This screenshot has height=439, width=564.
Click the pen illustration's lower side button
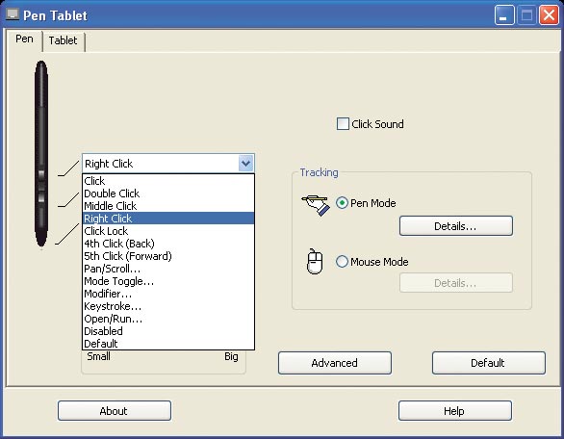(x=41, y=197)
